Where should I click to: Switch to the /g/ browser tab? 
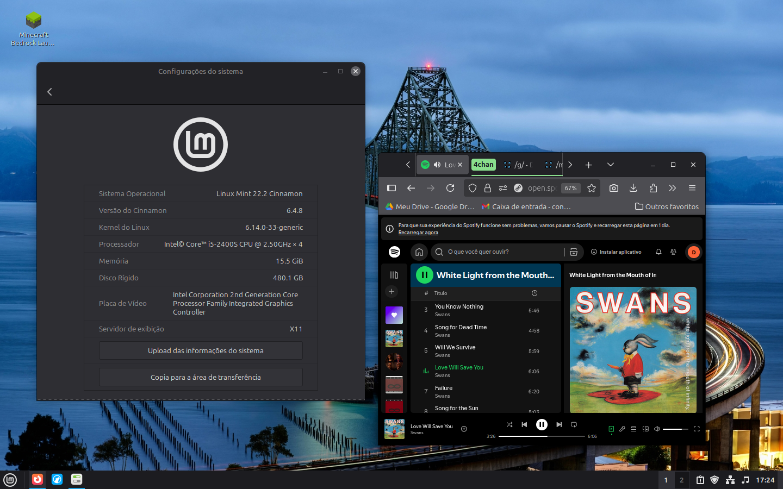click(x=519, y=165)
